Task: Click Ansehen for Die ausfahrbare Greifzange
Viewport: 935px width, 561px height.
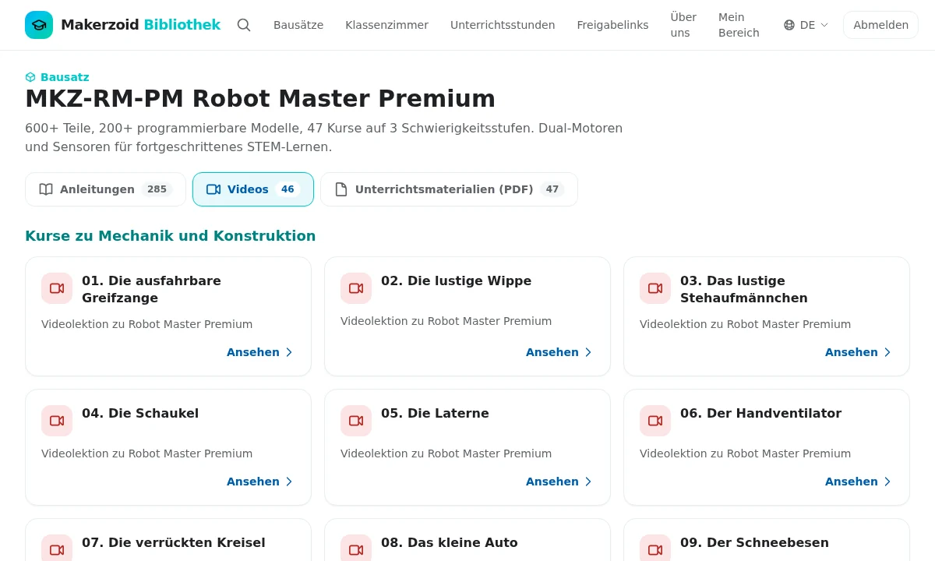Action: (260, 352)
